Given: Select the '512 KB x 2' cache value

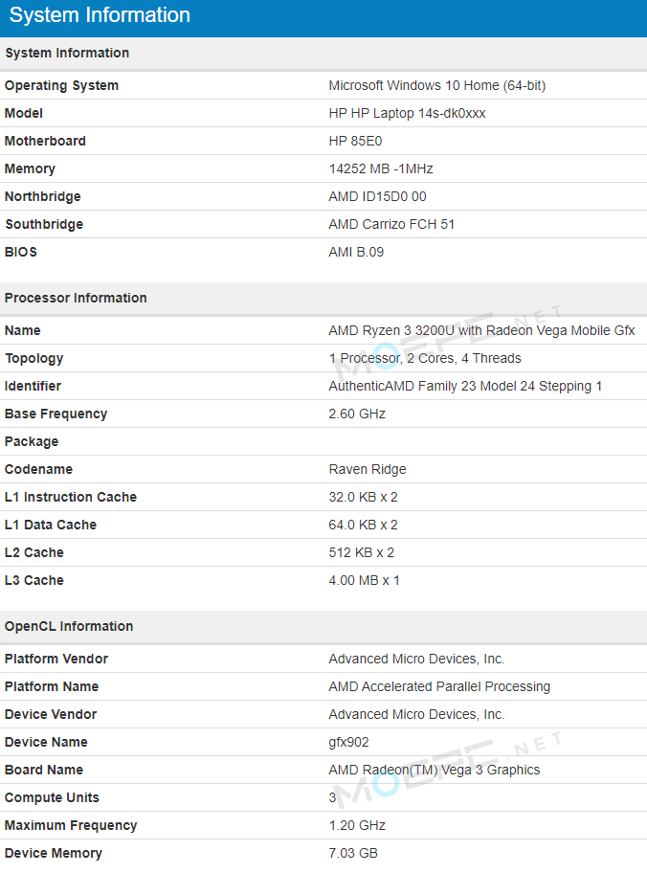Looking at the screenshot, I should coord(362,553).
